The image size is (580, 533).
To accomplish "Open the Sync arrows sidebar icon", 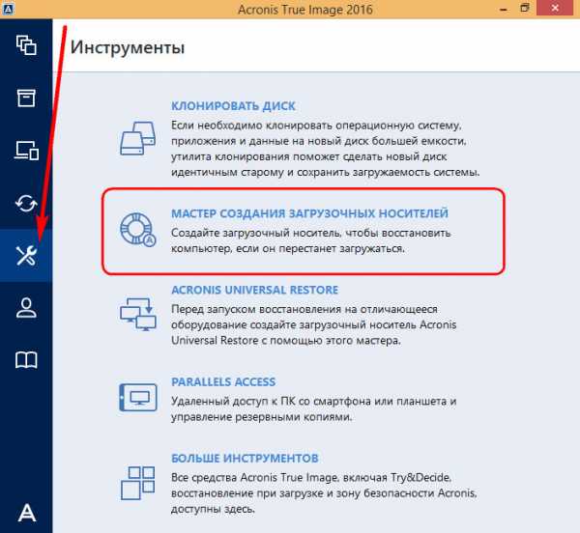I will (26, 203).
